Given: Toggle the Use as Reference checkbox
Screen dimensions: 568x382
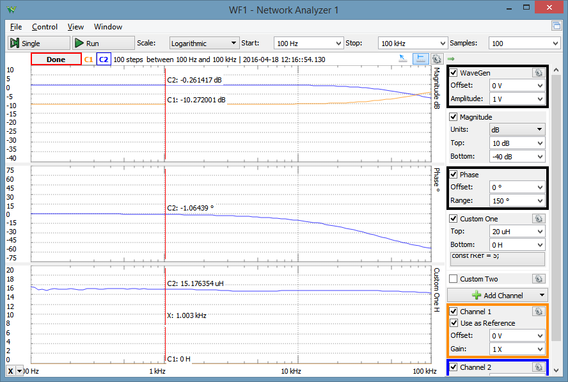Looking at the screenshot, I should 454,323.
